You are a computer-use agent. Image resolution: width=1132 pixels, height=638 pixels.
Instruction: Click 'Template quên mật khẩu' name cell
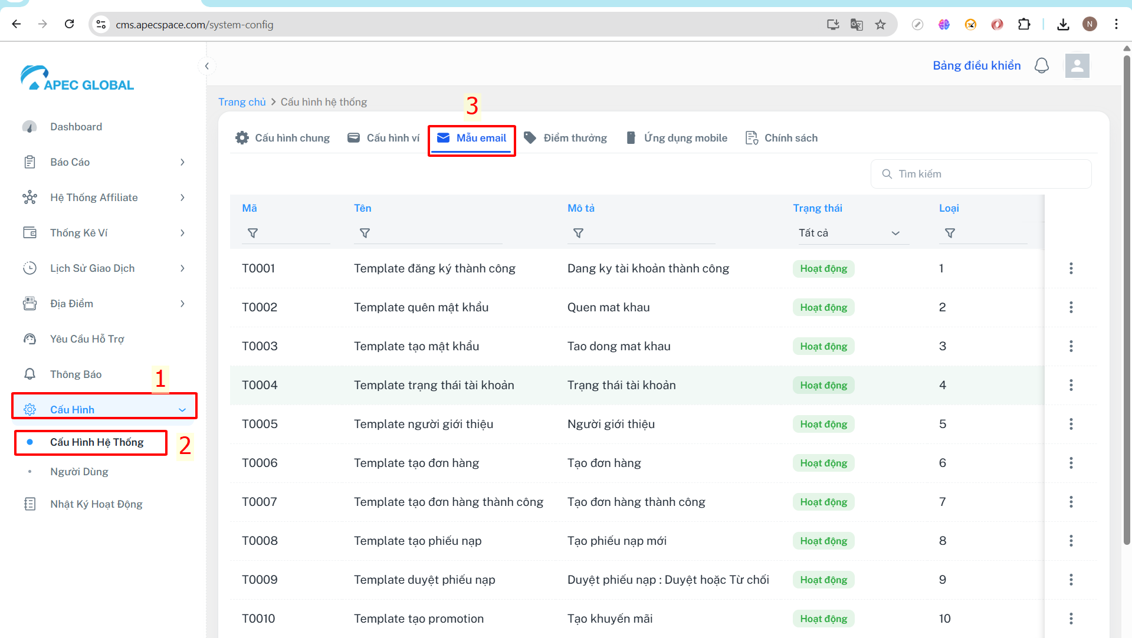coord(421,307)
